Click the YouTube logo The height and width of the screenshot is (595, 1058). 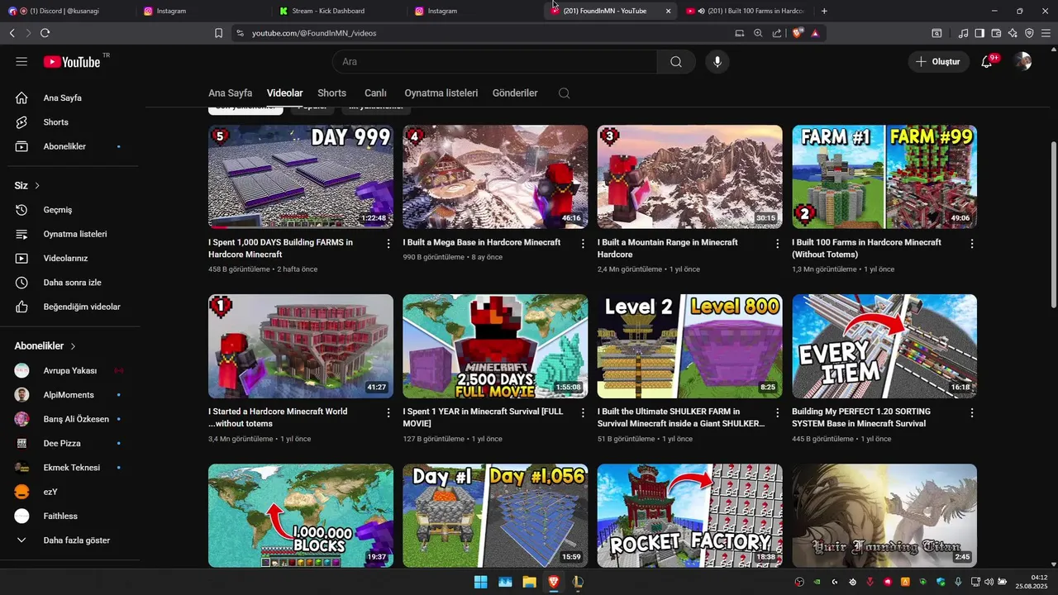72,62
